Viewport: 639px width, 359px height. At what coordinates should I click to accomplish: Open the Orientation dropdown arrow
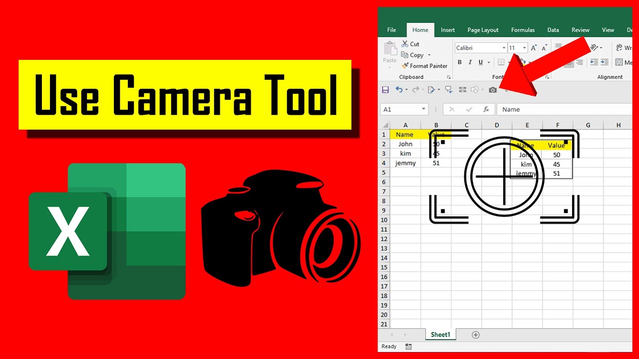click(601, 48)
